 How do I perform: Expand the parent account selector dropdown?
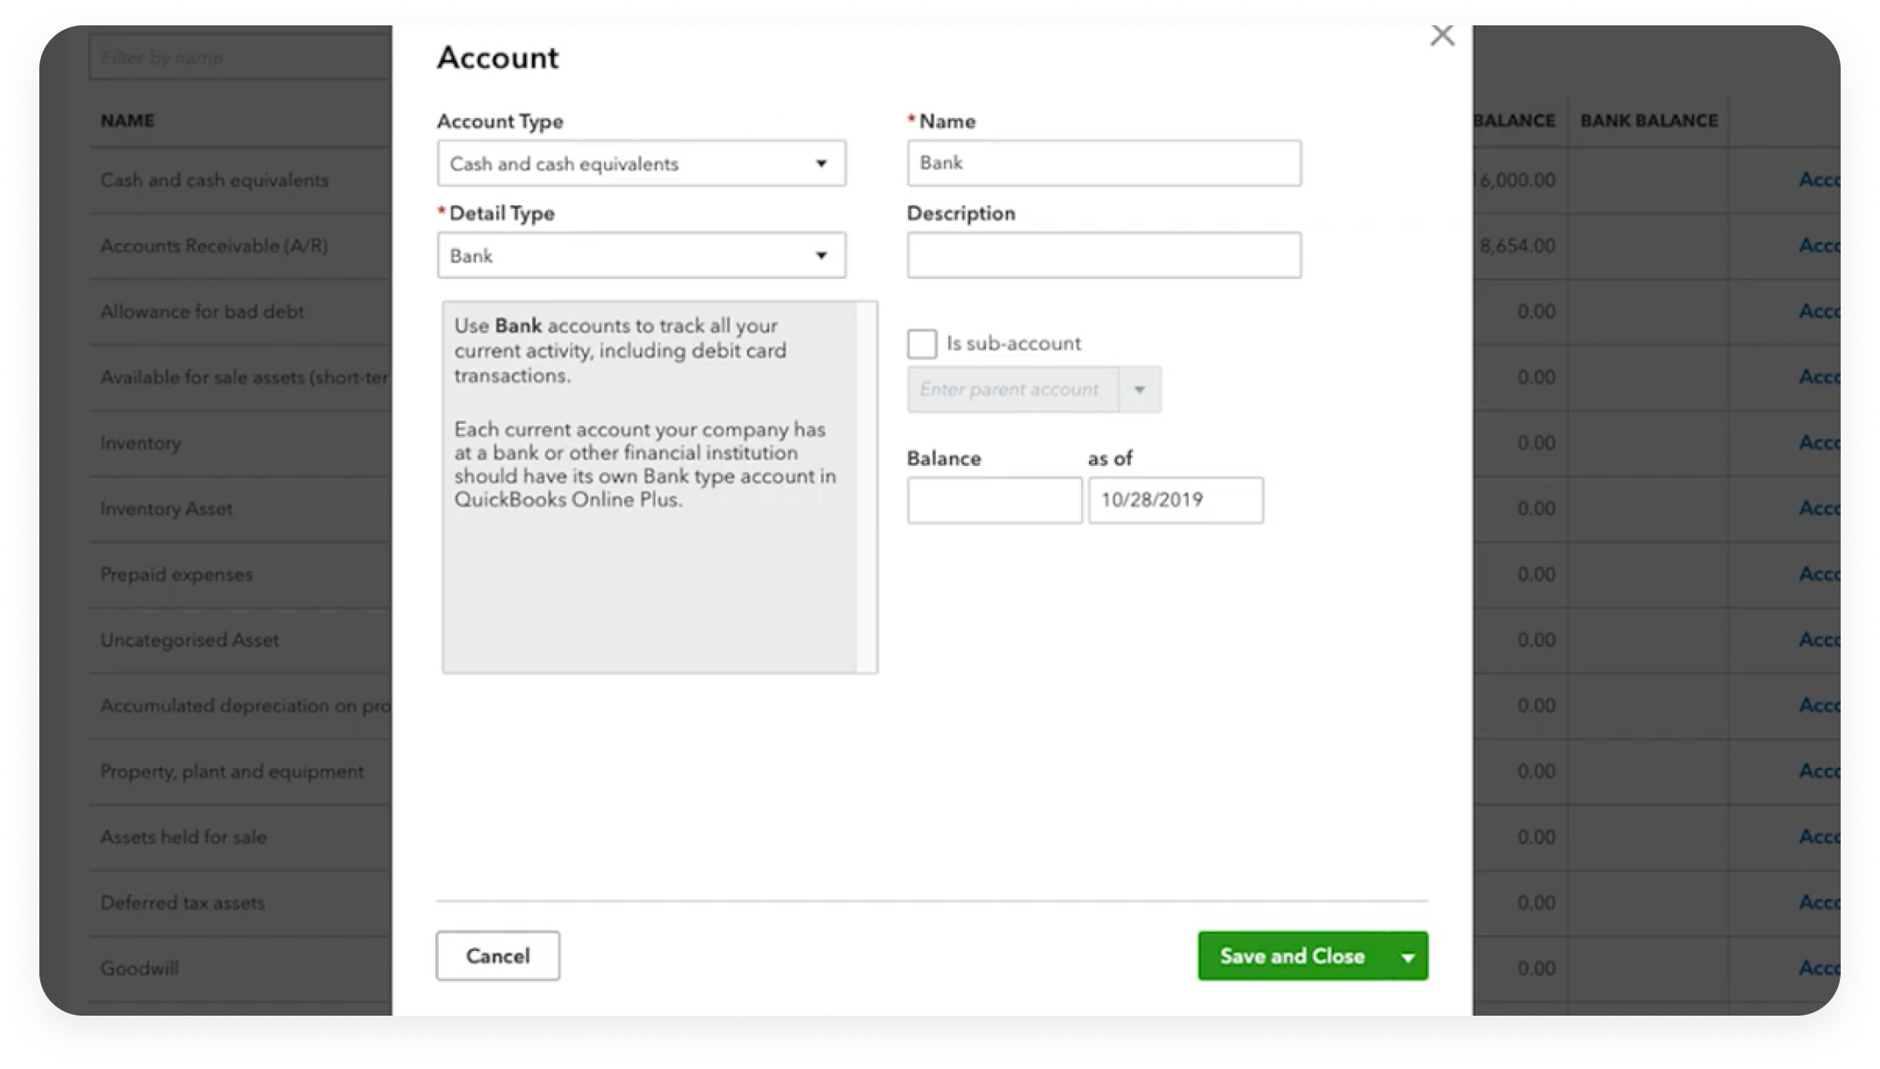(x=1140, y=389)
